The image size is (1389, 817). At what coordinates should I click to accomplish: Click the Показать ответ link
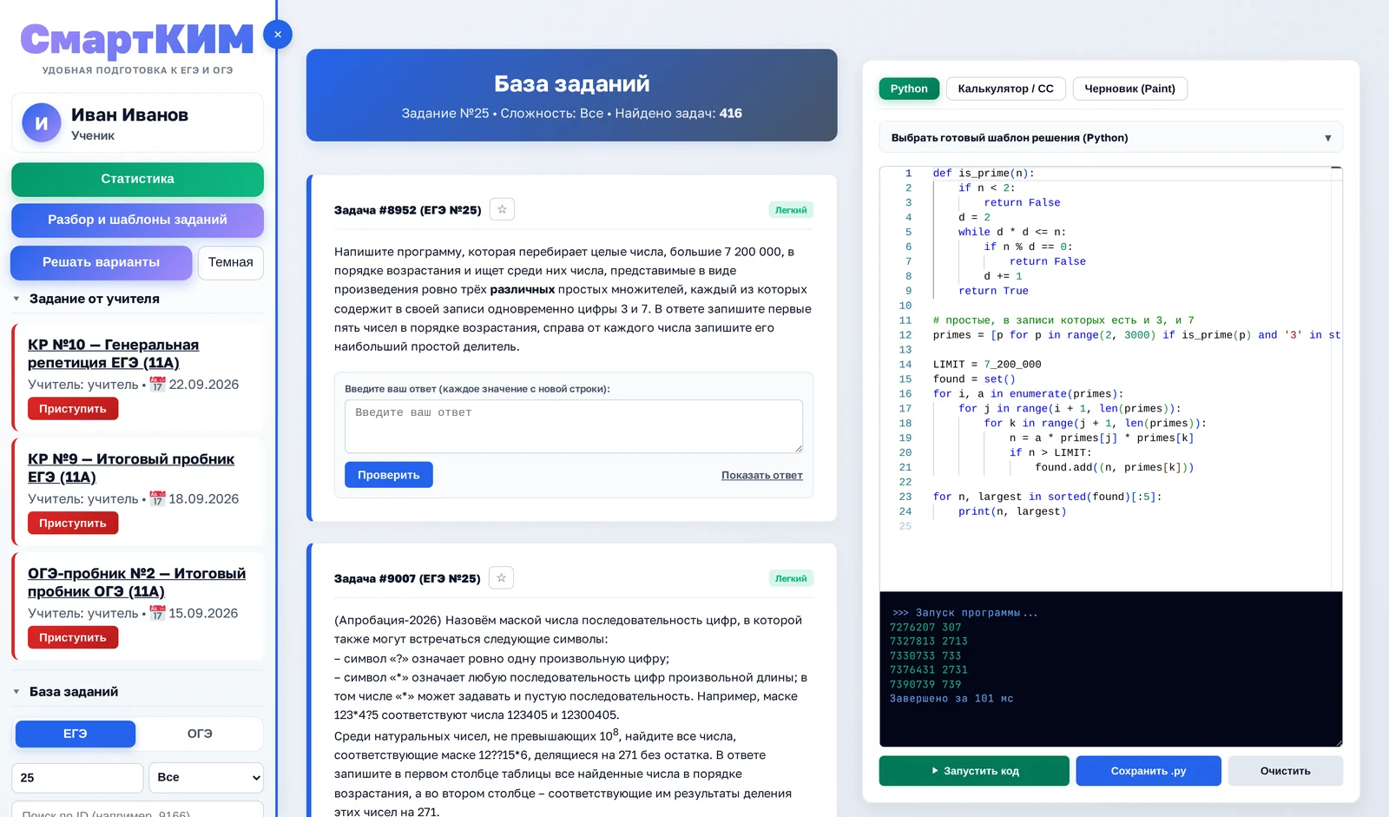(761, 475)
